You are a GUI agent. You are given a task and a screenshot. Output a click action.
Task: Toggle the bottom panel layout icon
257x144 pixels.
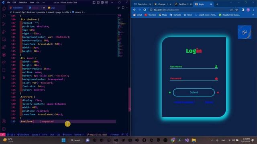coord(98,2)
